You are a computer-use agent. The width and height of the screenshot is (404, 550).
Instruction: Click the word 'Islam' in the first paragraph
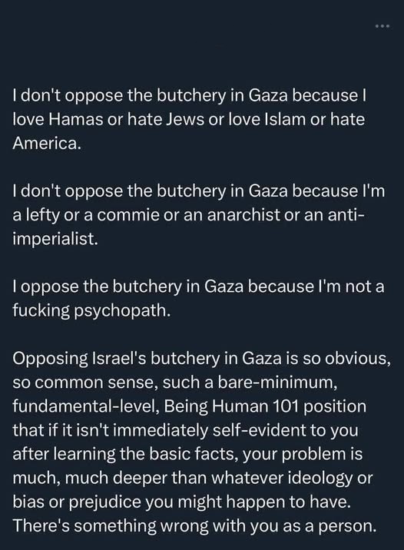(x=285, y=119)
